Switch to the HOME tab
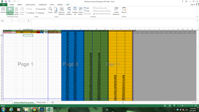This screenshot has width=199, height=112. pos(12,5)
